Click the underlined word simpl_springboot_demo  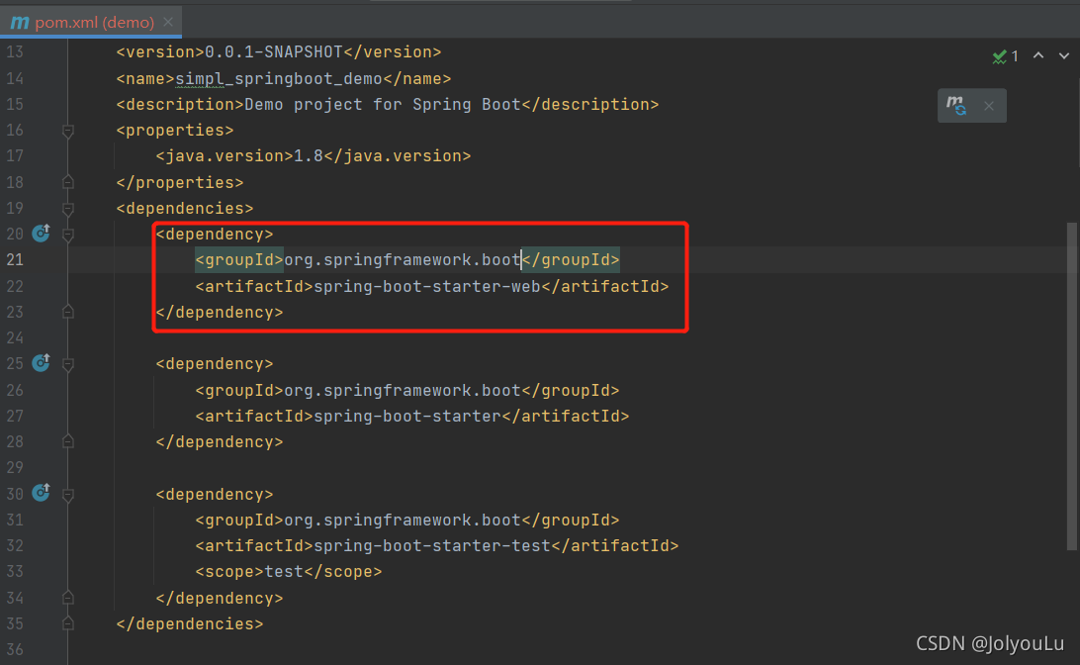279,78
